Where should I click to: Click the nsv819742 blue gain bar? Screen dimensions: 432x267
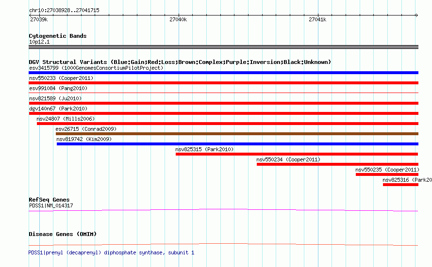pyautogui.click(x=237, y=144)
